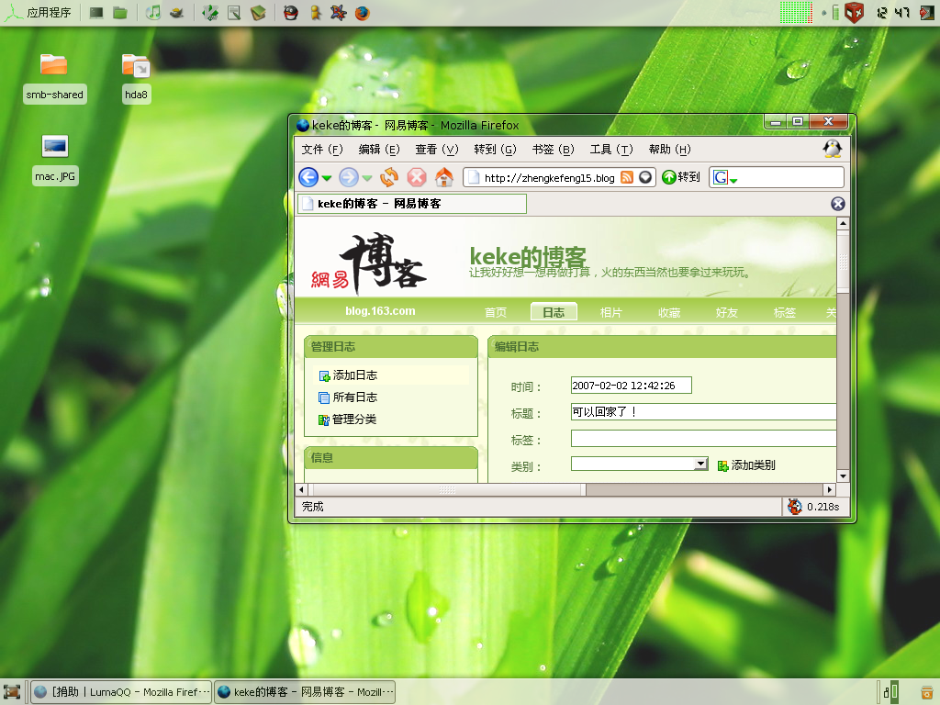Screen dimensions: 940x705
Task: Go back with the blue Back arrow
Action: [x=308, y=177]
